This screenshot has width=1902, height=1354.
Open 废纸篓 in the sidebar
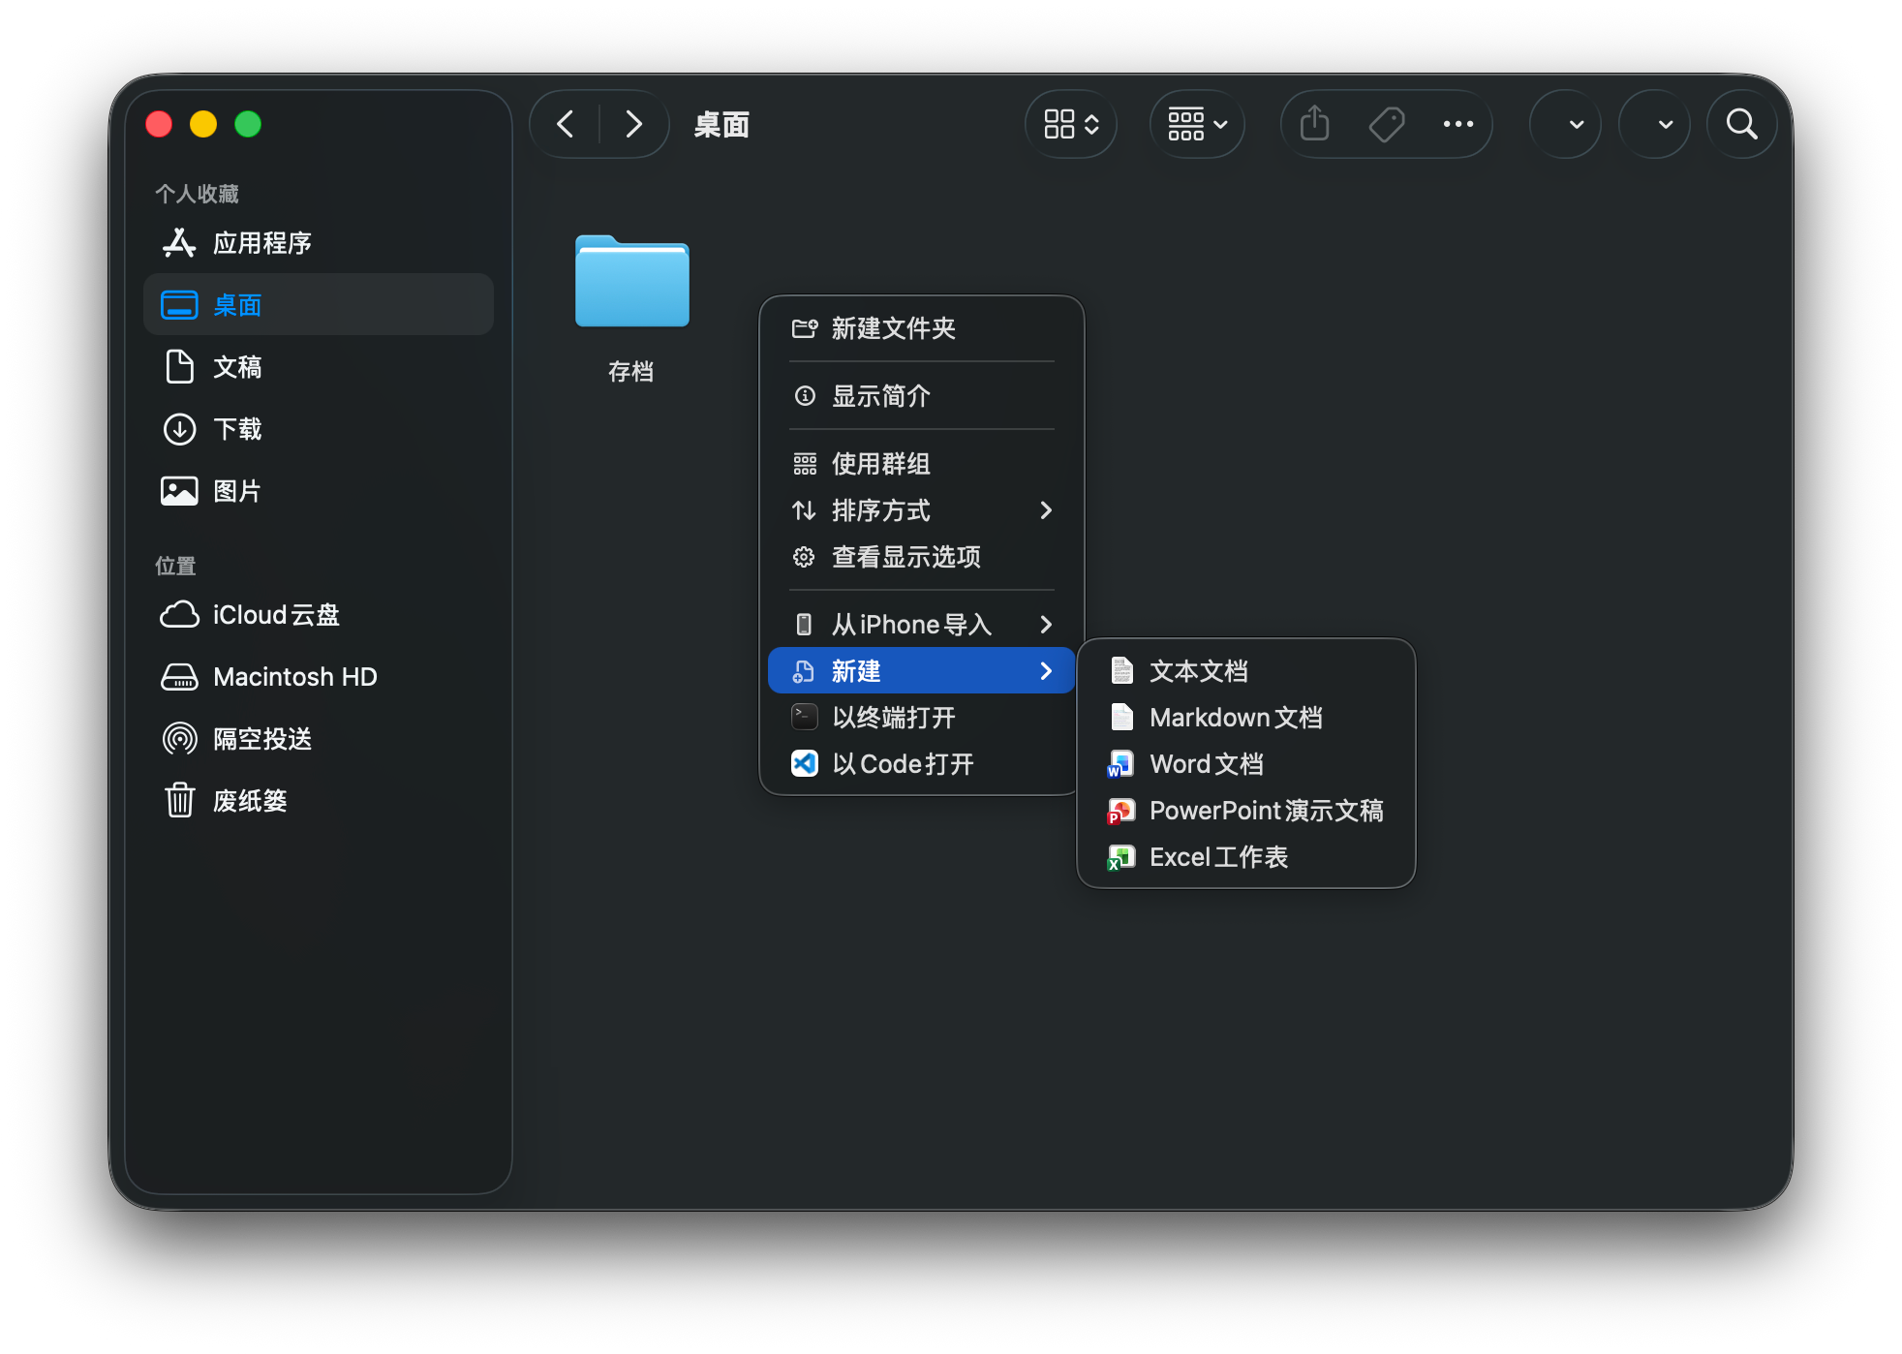(x=319, y=801)
